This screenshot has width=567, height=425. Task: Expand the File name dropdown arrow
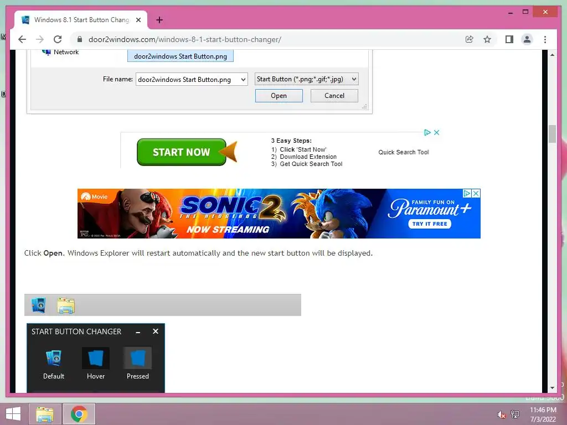244,80
